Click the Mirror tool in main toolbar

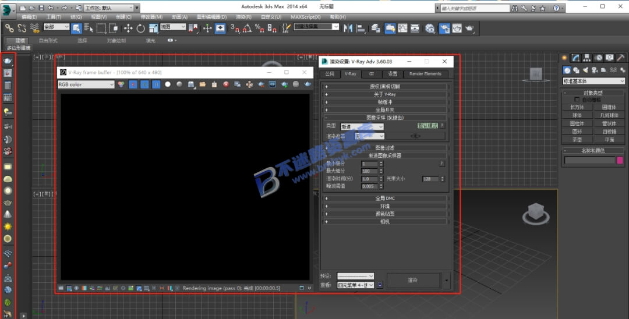(x=348, y=28)
